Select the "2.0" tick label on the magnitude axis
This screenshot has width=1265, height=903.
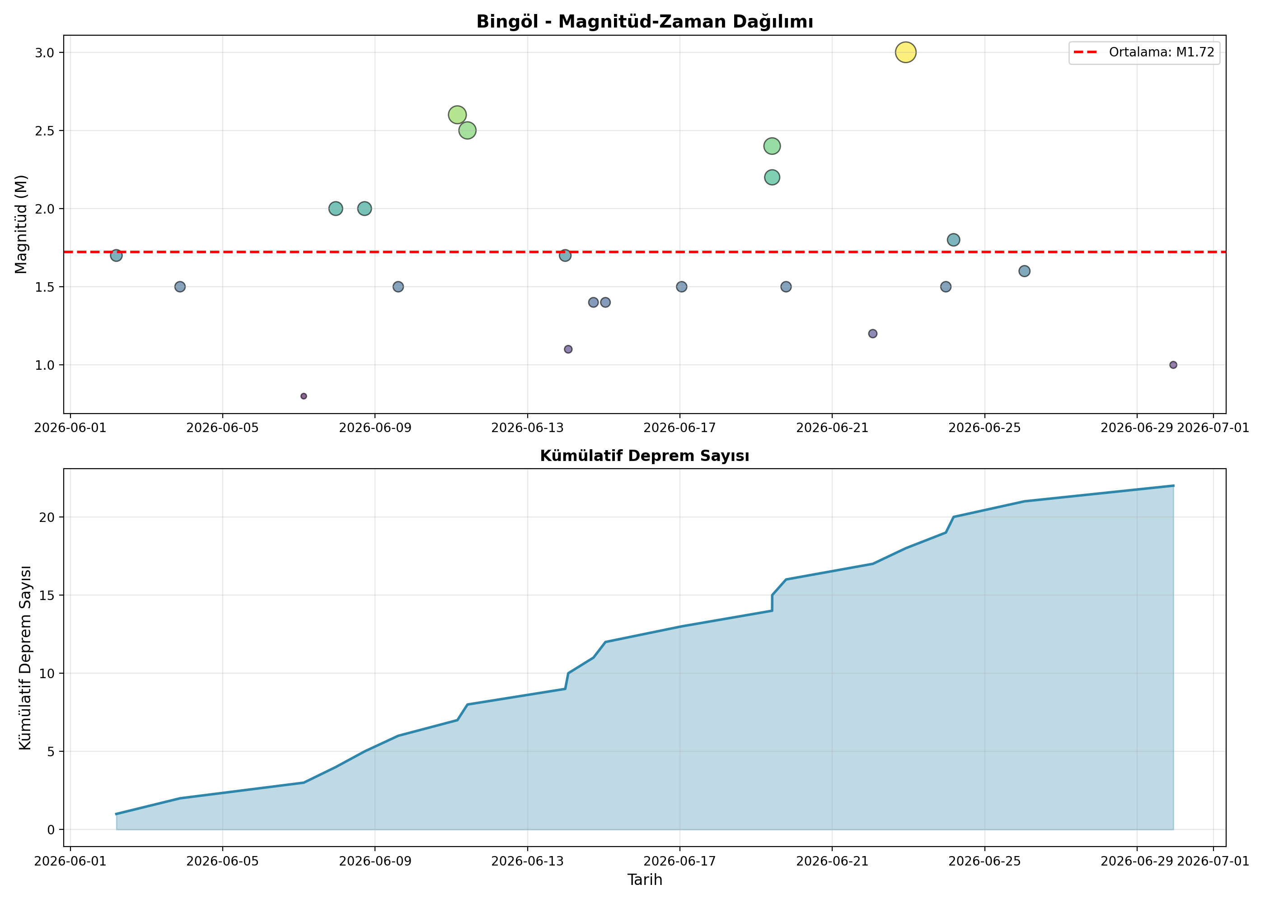click(46, 209)
